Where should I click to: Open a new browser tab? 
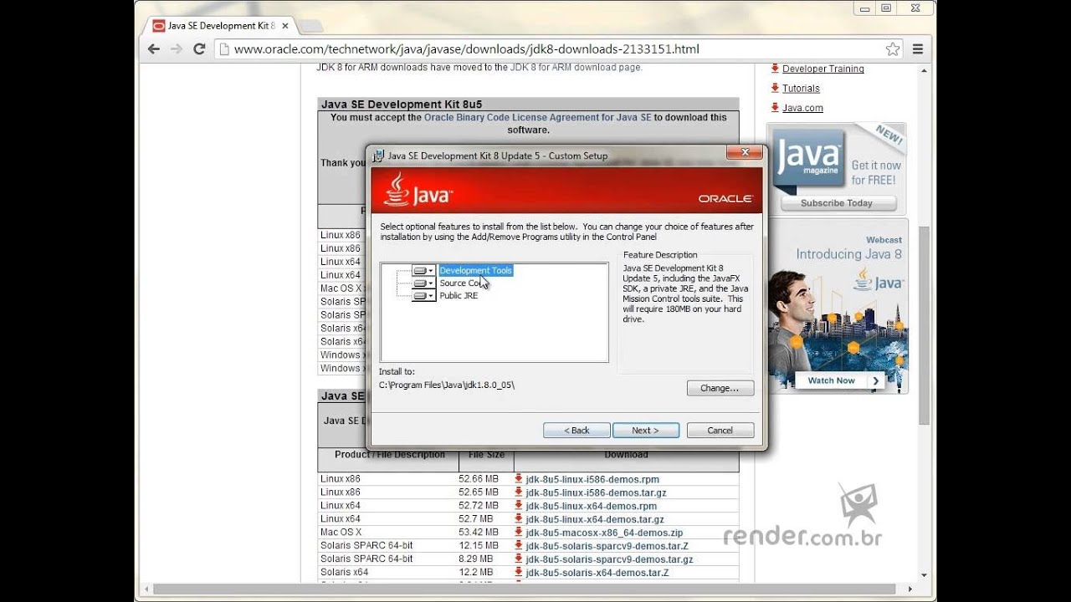pyautogui.click(x=310, y=26)
